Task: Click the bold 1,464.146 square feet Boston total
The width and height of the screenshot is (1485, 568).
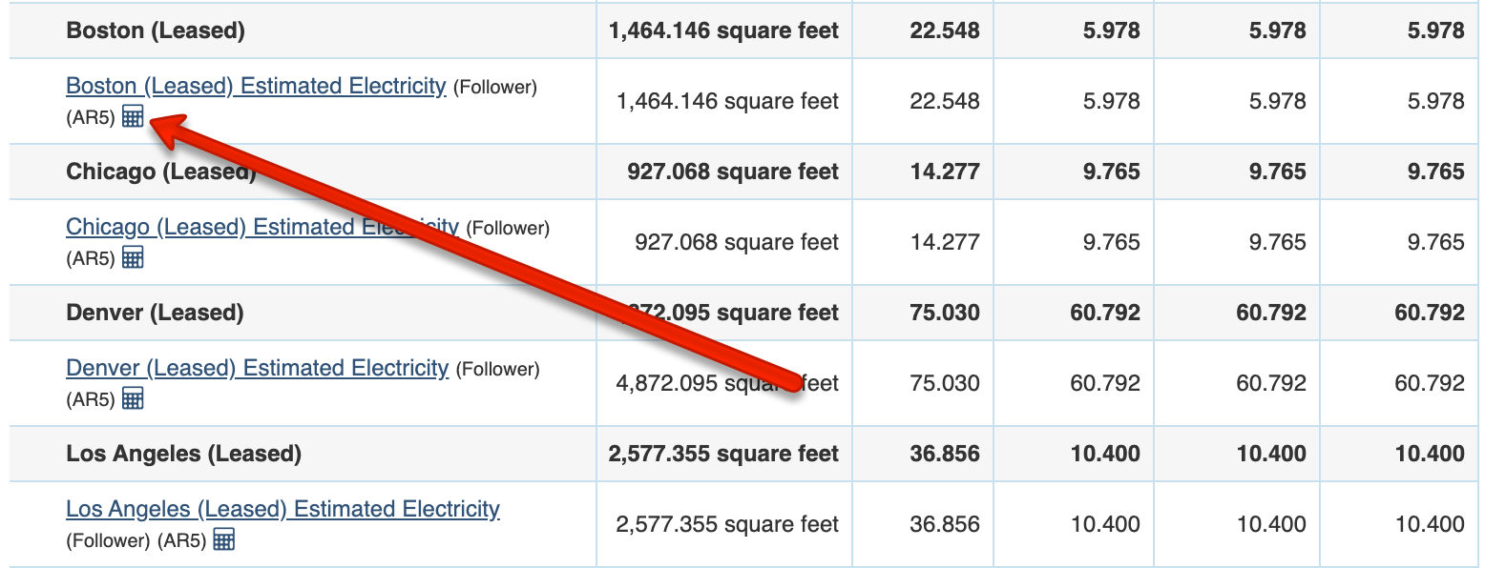Action: 723,30
